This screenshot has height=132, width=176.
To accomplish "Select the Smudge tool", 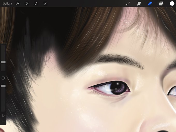I will tap(139, 4).
